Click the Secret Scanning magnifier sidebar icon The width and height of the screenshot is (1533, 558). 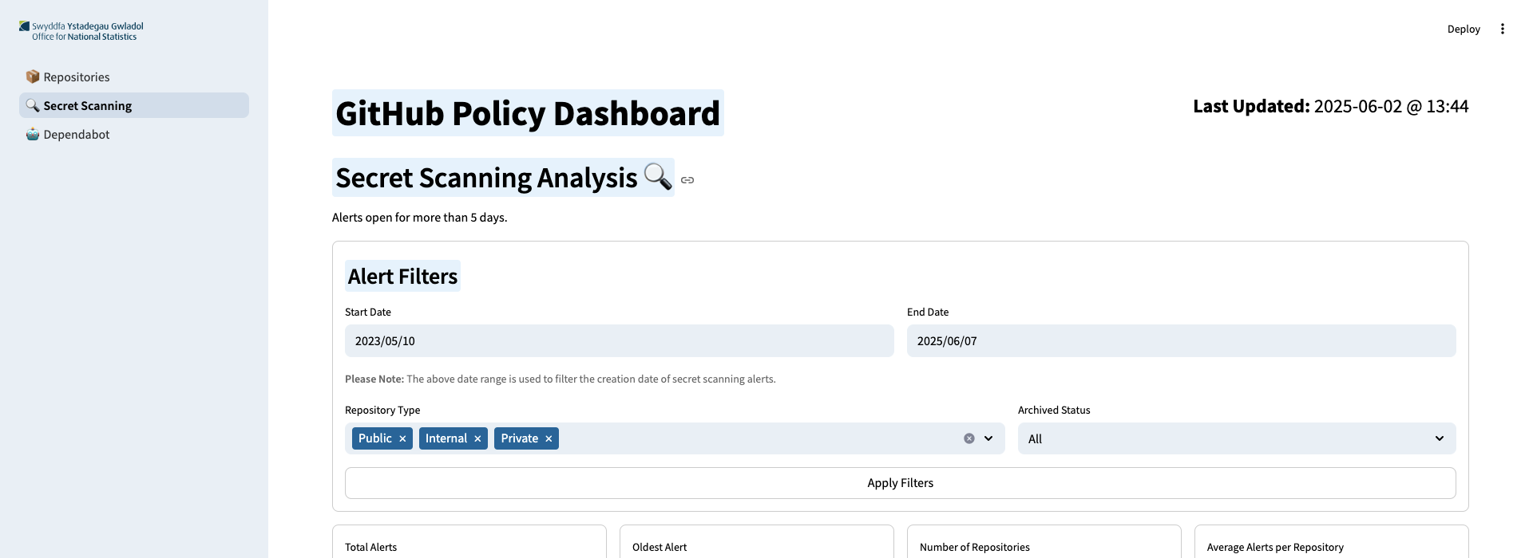33,105
